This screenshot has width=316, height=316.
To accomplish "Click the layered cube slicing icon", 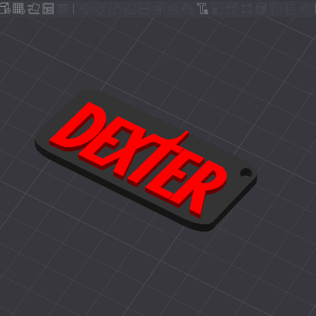I will [x=261, y=9].
